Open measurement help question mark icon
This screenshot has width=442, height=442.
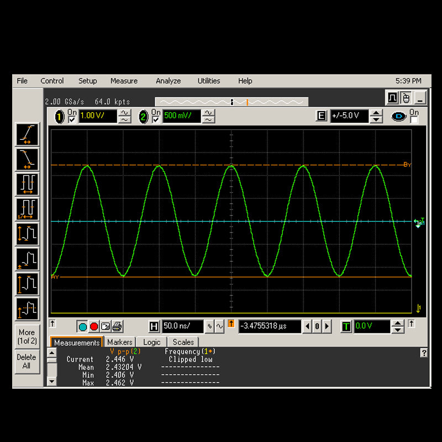pyautogui.click(x=424, y=353)
